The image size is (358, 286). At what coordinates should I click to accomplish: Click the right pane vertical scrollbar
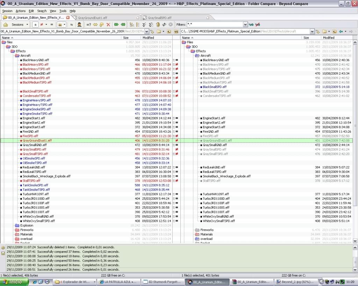(355, 141)
